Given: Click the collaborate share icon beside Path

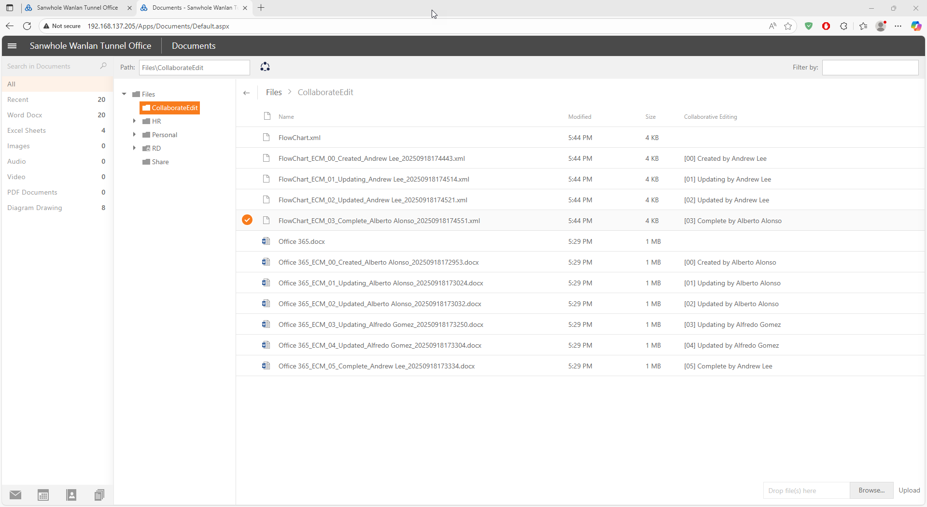Looking at the screenshot, I should click(x=265, y=67).
